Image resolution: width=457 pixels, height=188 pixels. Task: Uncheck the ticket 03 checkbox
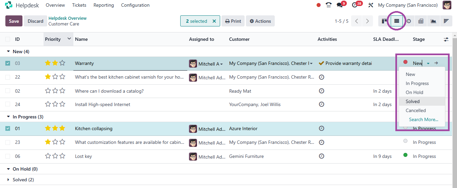click(8, 63)
